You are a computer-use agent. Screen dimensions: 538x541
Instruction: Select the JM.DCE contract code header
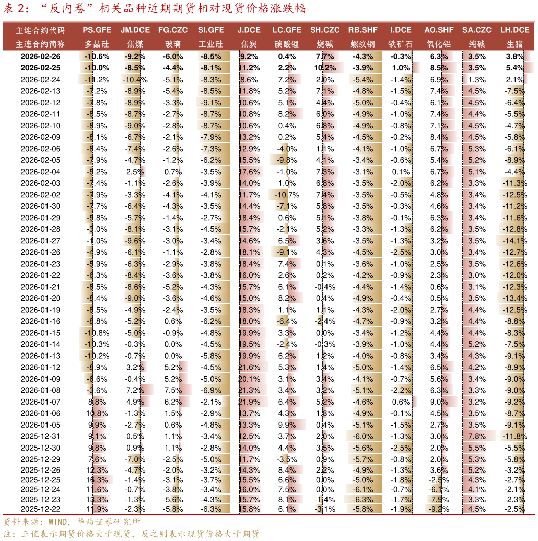(x=135, y=30)
